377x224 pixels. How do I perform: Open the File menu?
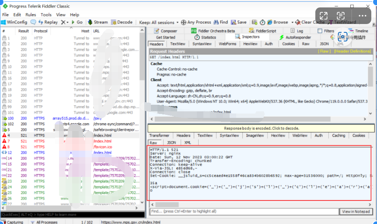(5, 15)
